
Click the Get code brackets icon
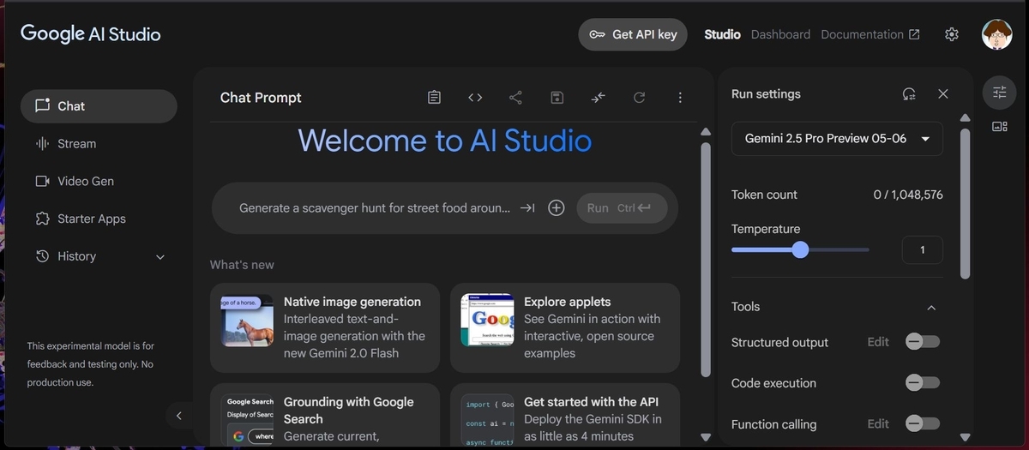(x=475, y=98)
